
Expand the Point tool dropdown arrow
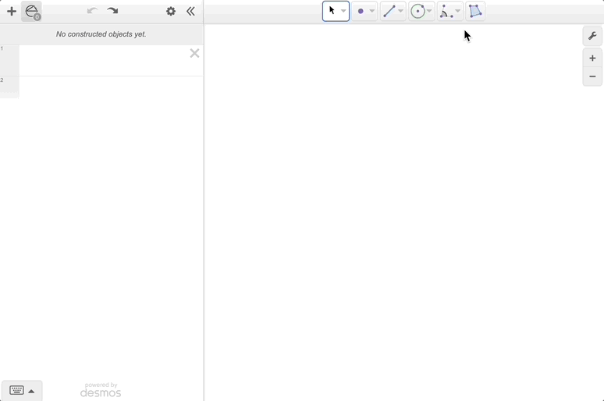pyautogui.click(x=372, y=12)
